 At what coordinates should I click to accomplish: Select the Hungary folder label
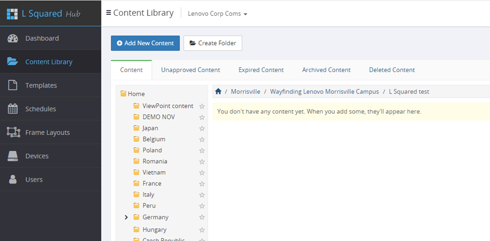(154, 230)
